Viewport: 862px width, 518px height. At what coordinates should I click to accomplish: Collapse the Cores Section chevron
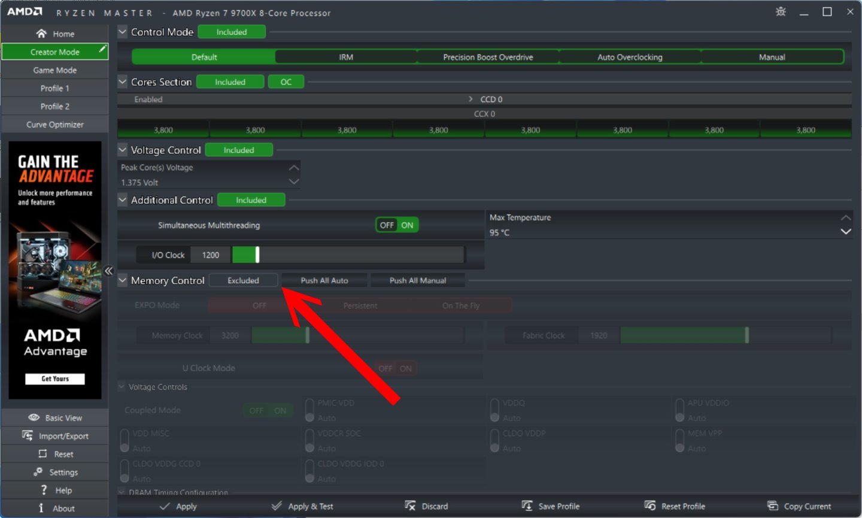(123, 81)
